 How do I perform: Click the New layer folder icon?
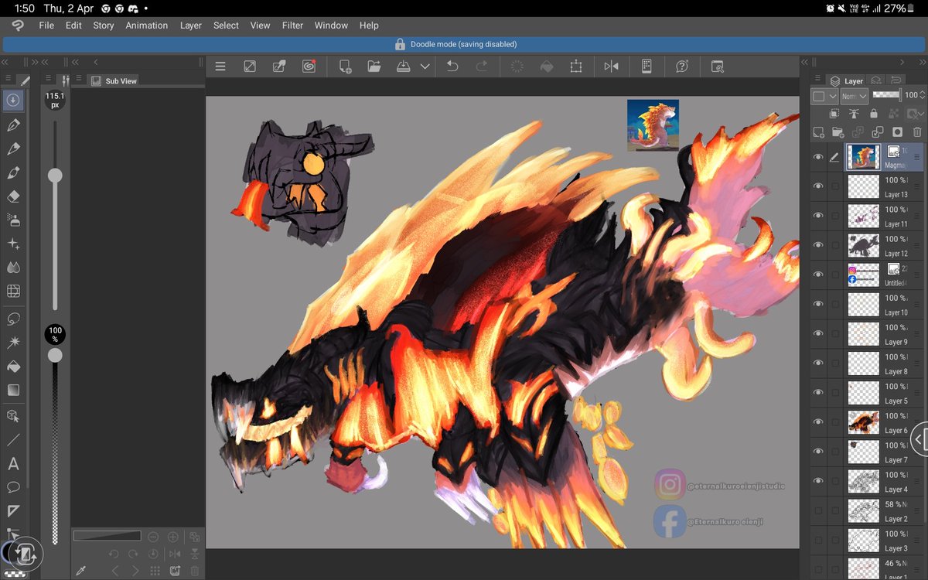pyautogui.click(x=838, y=132)
